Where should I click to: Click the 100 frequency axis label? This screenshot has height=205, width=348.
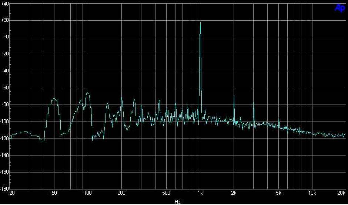click(88, 193)
